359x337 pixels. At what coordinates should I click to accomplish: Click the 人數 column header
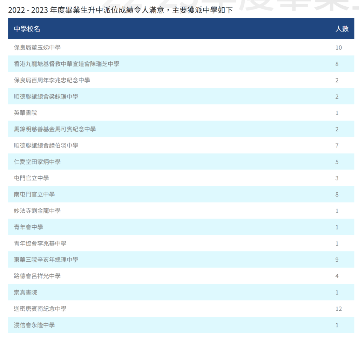pyautogui.click(x=342, y=29)
